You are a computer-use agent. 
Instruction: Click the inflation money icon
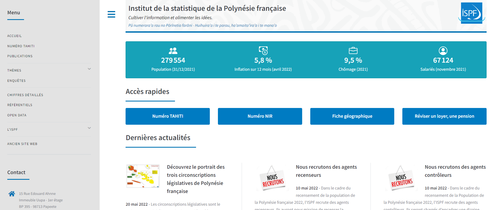pyautogui.click(x=263, y=50)
